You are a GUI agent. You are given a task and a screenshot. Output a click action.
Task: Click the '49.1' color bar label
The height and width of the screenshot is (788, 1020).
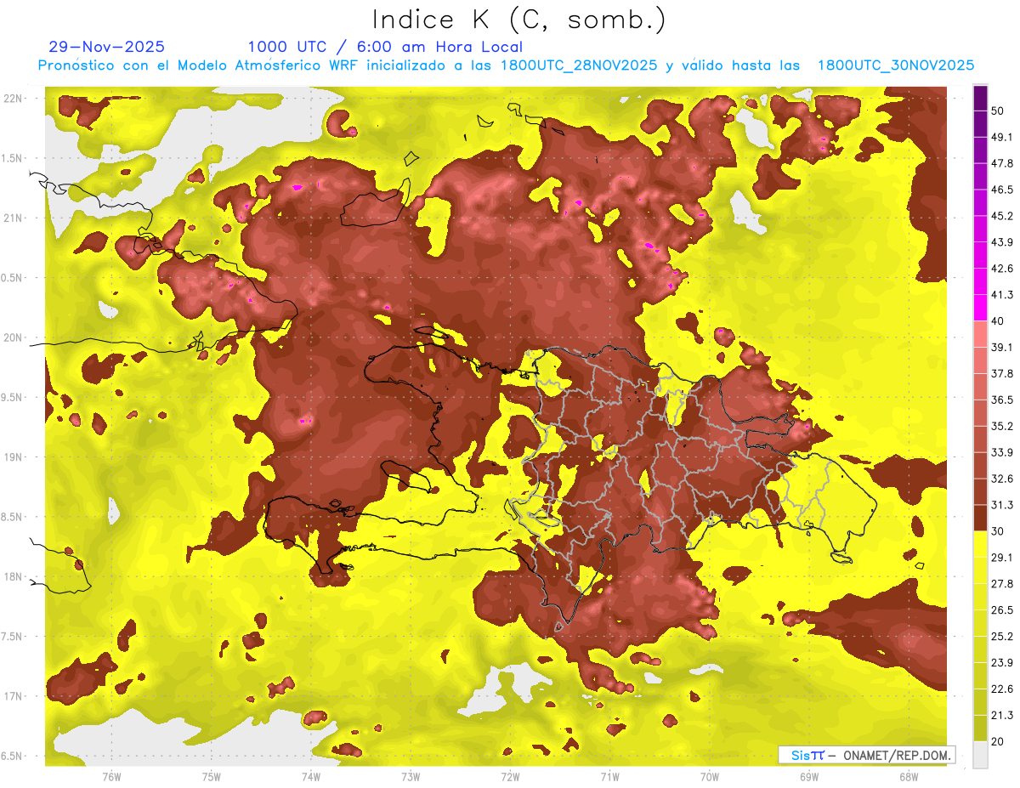(x=1002, y=137)
